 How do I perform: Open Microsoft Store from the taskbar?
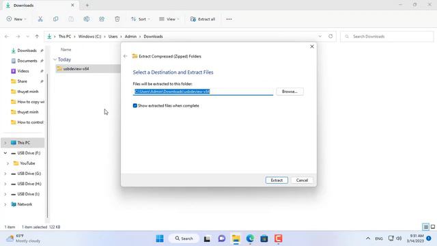click(x=264, y=238)
